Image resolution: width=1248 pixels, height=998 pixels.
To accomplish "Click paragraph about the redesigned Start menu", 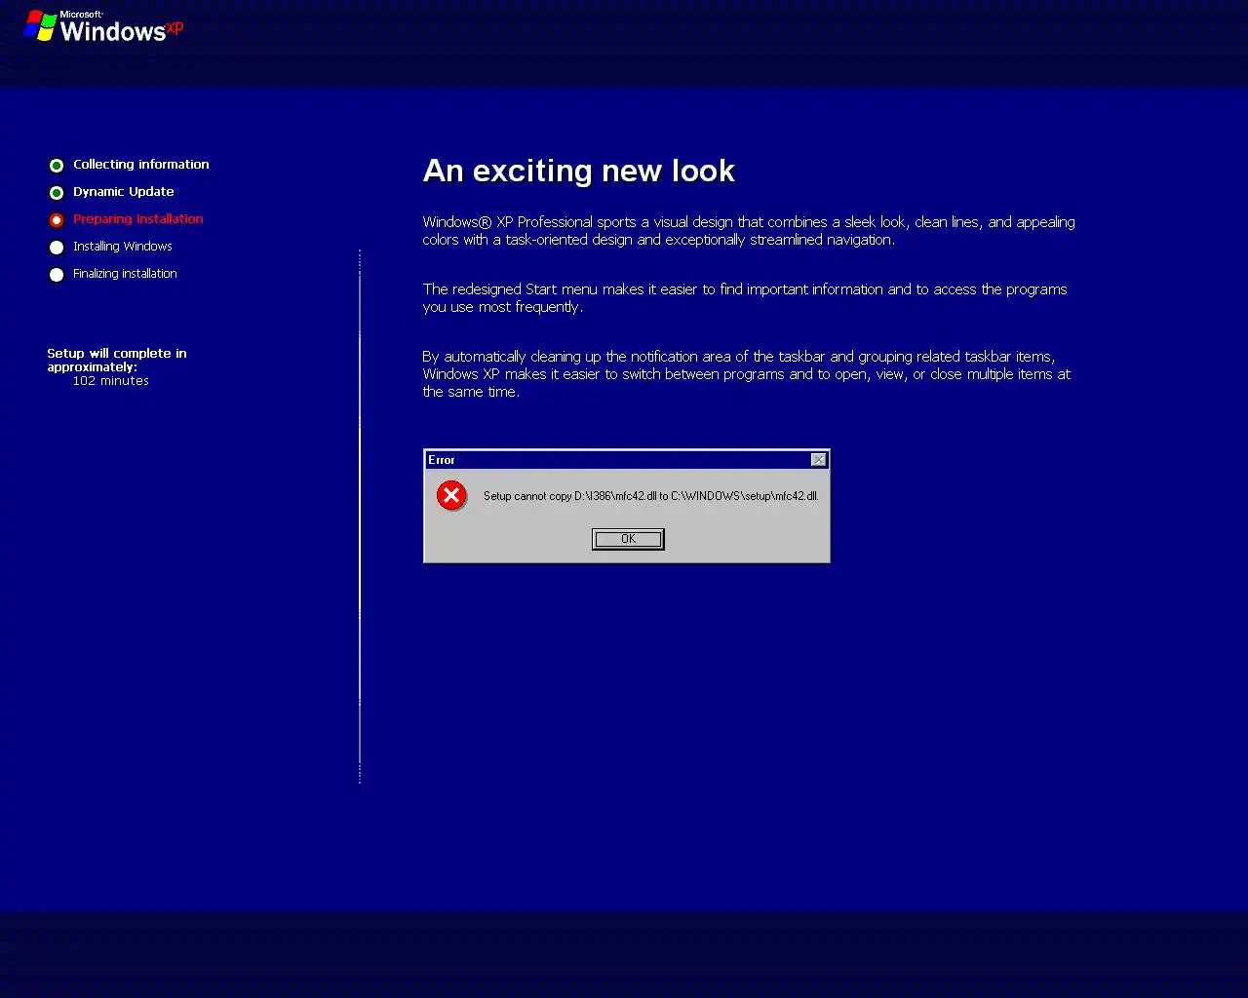I will pos(745,298).
